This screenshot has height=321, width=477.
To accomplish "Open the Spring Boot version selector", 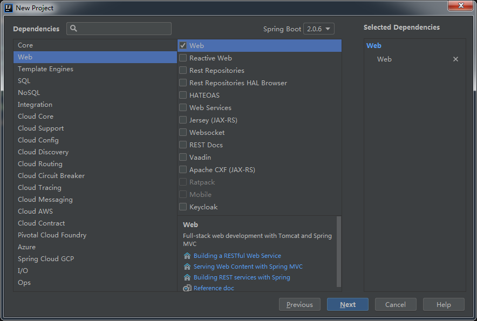I will click(x=318, y=29).
